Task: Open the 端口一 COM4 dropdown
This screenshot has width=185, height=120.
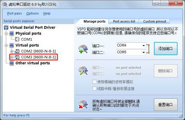Action: [144, 45]
